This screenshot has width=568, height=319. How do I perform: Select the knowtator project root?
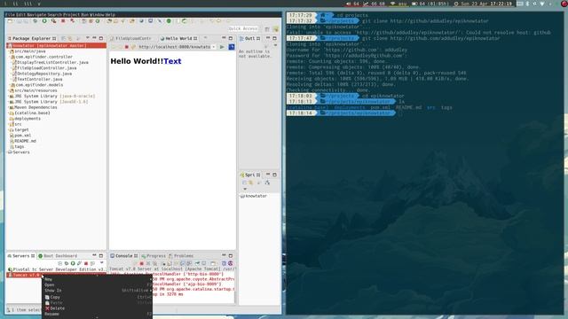[56, 45]
